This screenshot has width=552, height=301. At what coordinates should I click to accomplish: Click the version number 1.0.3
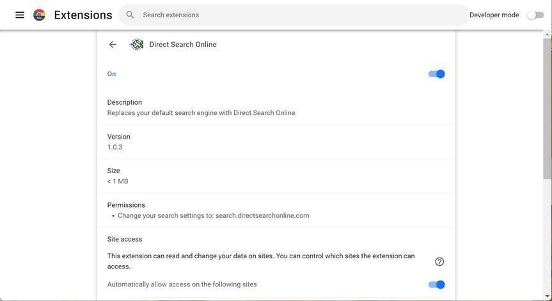pos(115,147)
